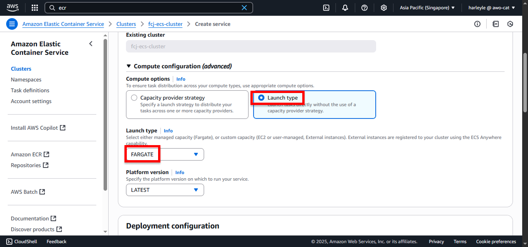The image size is (528, 247).
Task: Click the fcj-ecs-cluster breadcrumb link
Action: click(165, 24)
